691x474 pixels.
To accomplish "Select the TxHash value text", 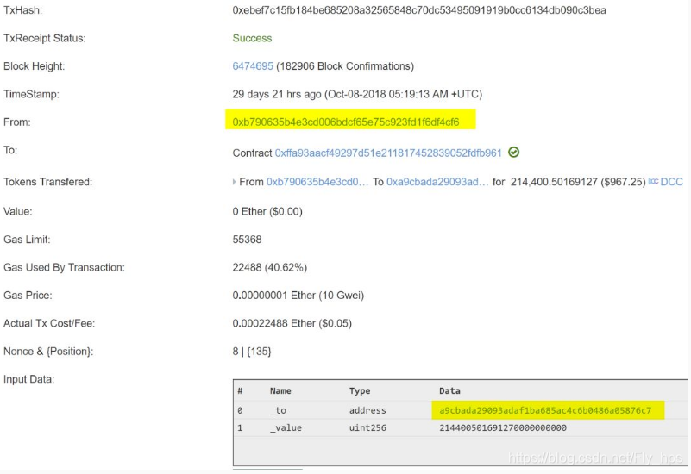I will [x=419, y=10].
